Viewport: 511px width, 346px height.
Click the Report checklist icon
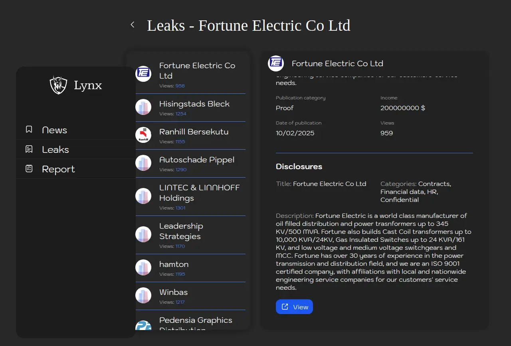(x=29, y=169)
